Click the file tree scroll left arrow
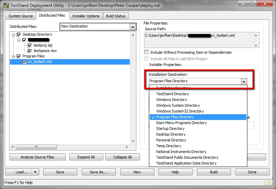276x189 pixels. (x=13, y=147)
